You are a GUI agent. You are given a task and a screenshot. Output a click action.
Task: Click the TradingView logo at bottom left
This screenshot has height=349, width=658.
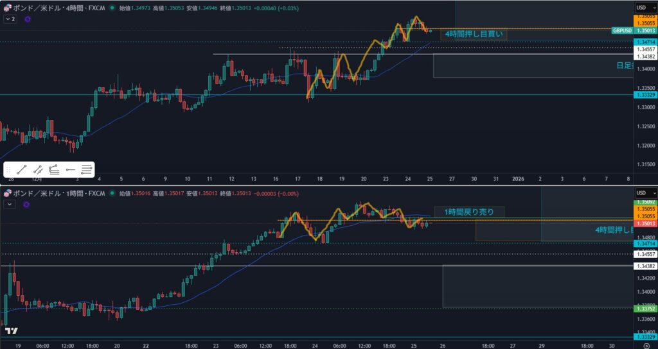[11, 331]
